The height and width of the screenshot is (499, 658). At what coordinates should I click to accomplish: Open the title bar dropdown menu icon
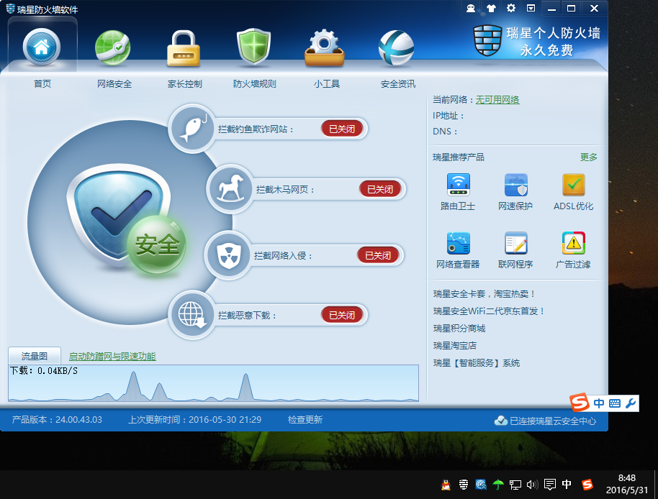pyautogui.click(x=531, y=9)
